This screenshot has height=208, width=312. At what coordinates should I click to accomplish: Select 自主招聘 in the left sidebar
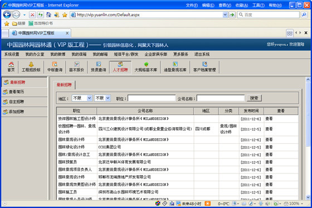[25, 102]
